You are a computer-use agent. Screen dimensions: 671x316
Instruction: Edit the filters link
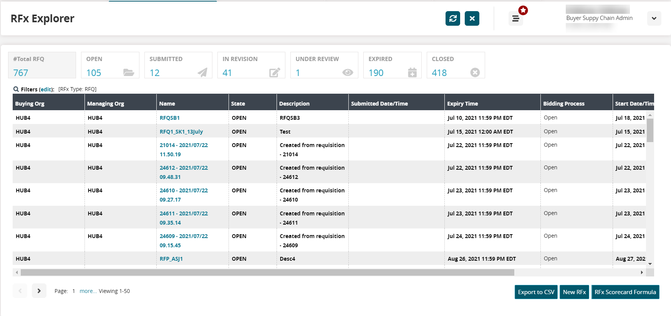pyautogui.click(x=46, y=89)
